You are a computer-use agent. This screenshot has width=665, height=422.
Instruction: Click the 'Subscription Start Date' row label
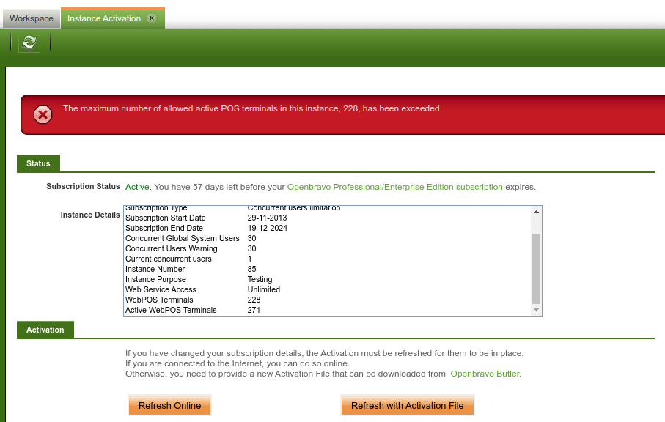(x=166, y=218)
